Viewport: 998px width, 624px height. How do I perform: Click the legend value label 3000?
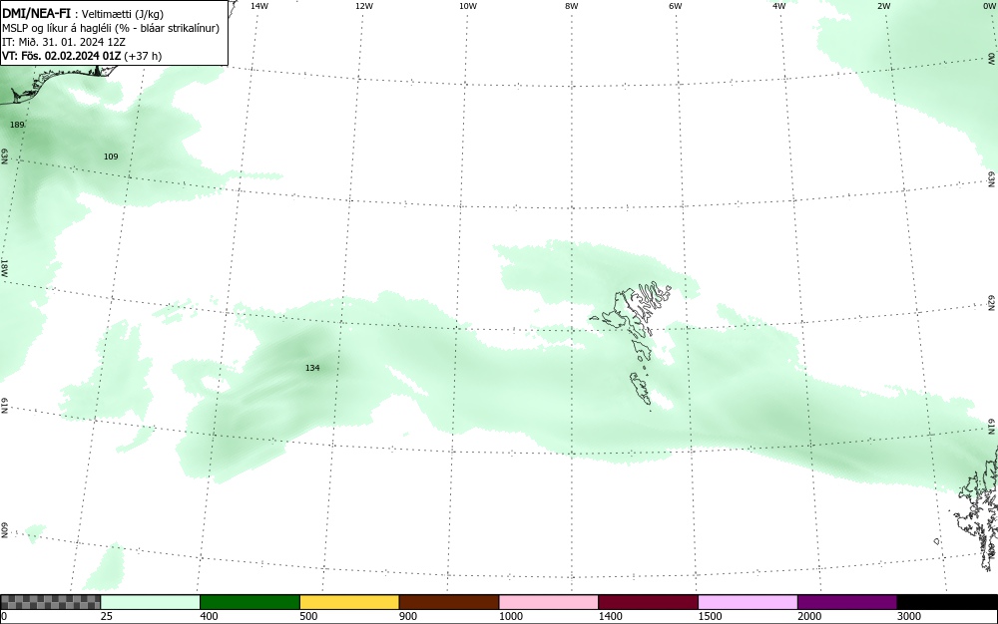tap(909, 616)
